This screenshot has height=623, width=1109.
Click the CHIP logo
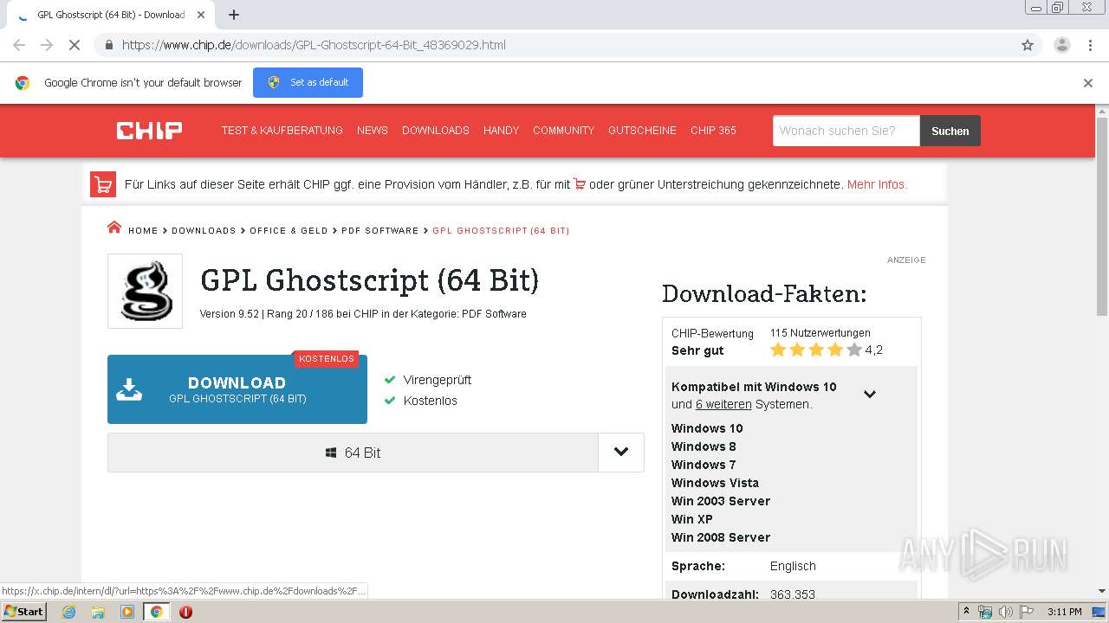pyautogui.click(x=149, y=131)
